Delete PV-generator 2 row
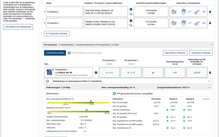 210,23
